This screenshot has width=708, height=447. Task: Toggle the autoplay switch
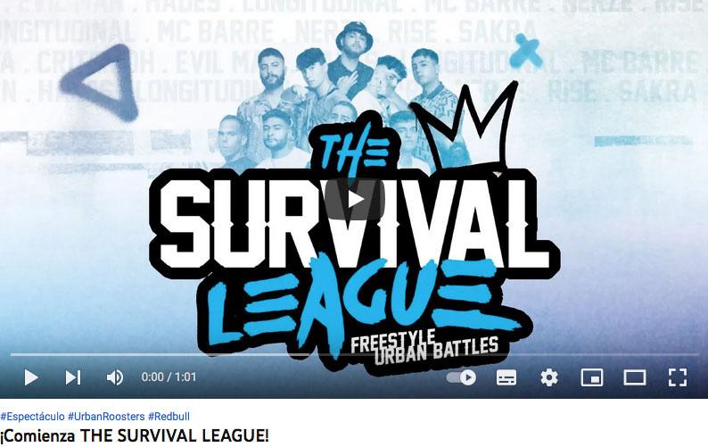tap(461, 377)
